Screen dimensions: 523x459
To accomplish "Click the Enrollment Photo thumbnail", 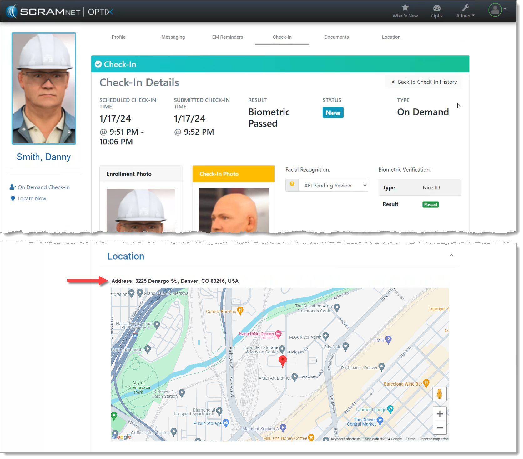I will [x=141, y=210].
